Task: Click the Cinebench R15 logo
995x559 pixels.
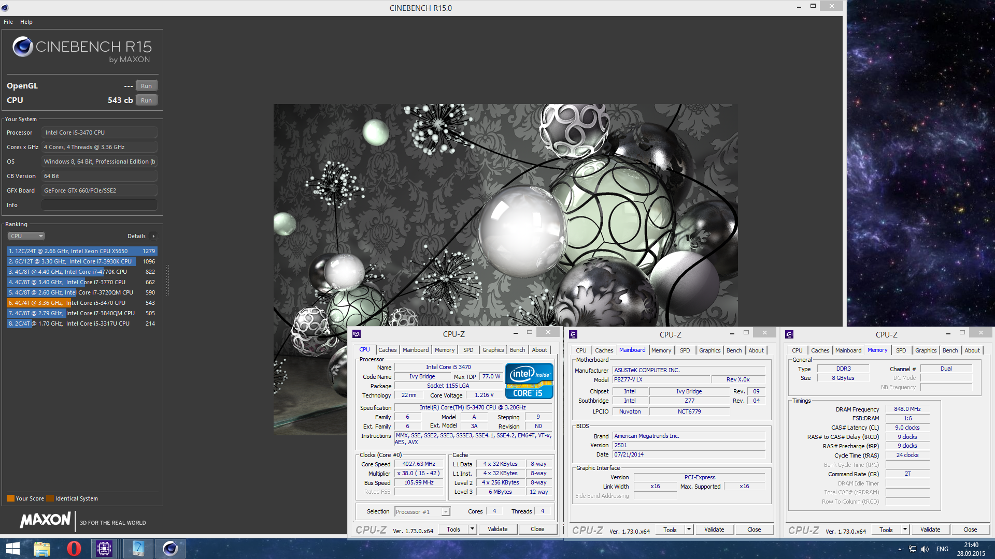Action: tap(82, 50)
